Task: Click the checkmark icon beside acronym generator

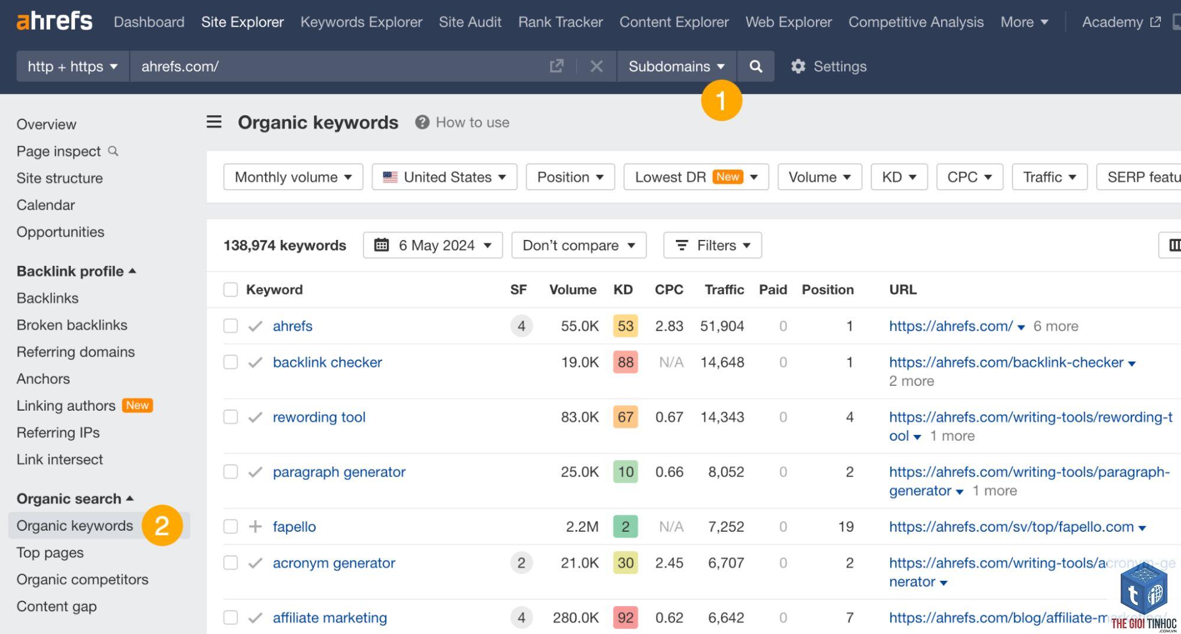Action: coord(255,563)
